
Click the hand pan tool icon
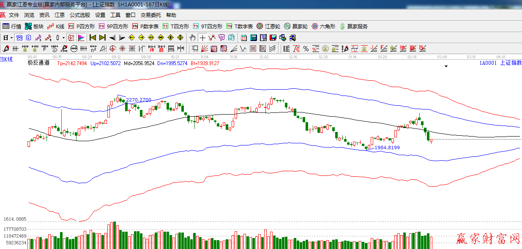coord(193,38)
